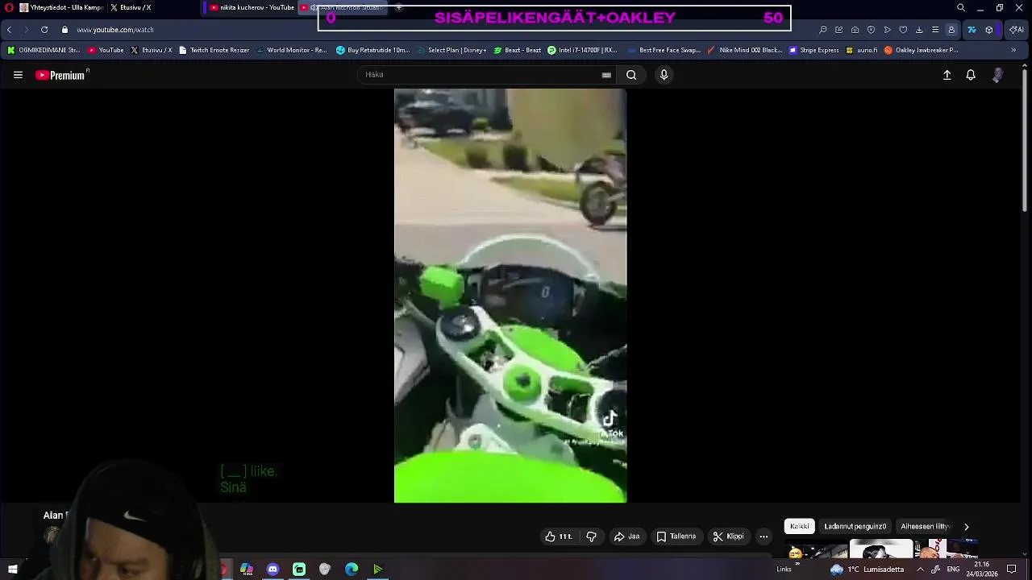Image resolution: width=1032 pixels, height=580 pixels.
Task: Show more filter chips with right arrow
Action: (966, 527)
